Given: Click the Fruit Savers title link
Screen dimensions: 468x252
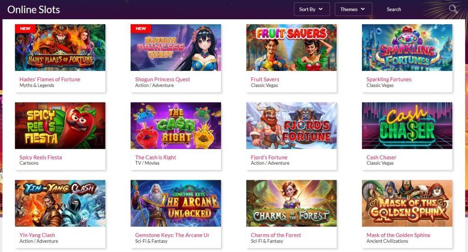Looking at the screenshot, I should tap(265, 79).
